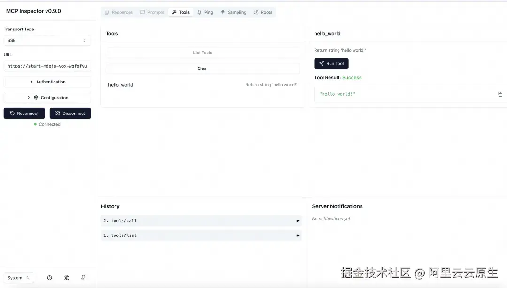This screenshot has height=288, width=507.
Task: Disconnect from the MCP server
Action: point(70,113)
